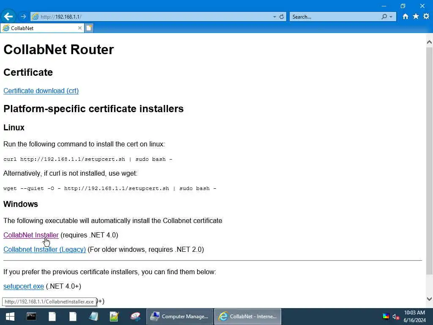This screenshot has width=433, height=325.
Task: Click the refresh icon in address bar
Action: tap(281, 17)
